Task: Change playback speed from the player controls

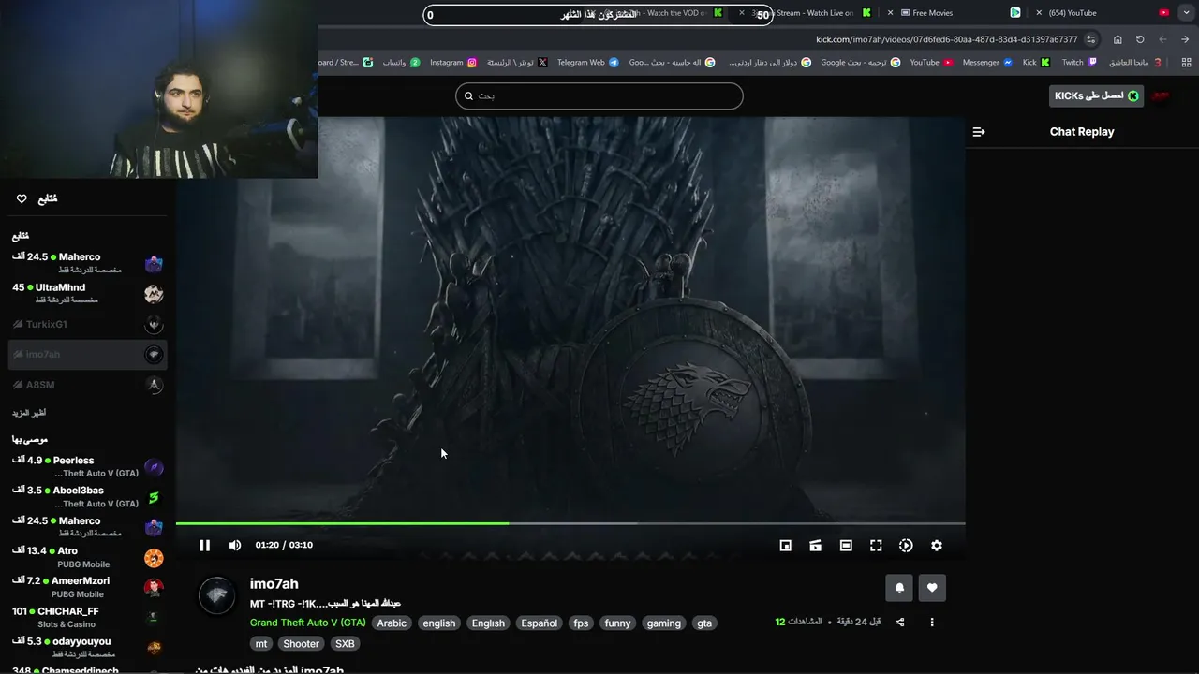Action: (906, 546)
